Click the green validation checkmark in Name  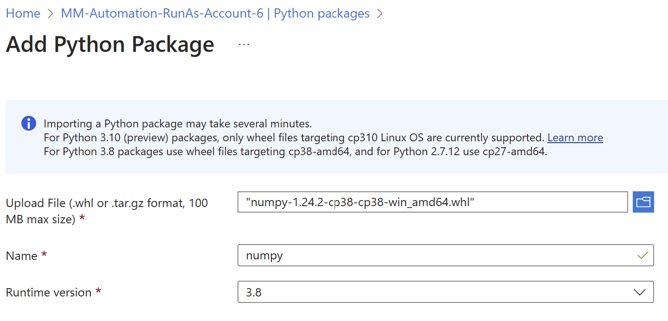point(642,255)
